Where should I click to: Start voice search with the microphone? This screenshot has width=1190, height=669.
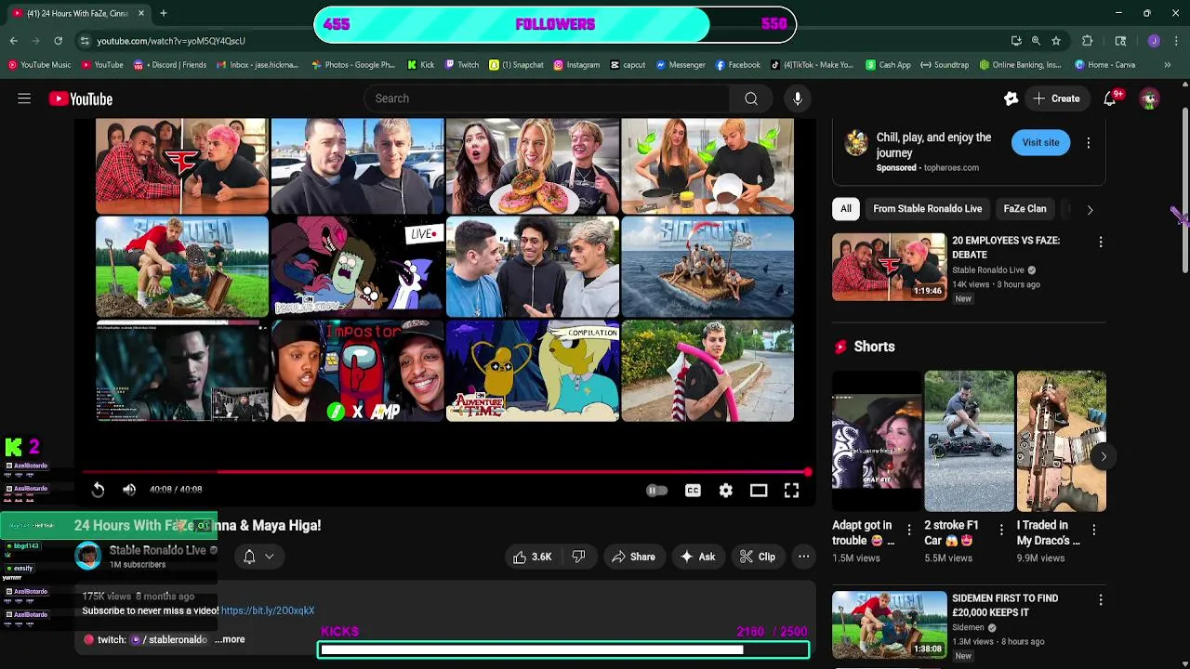click(798, 98)
